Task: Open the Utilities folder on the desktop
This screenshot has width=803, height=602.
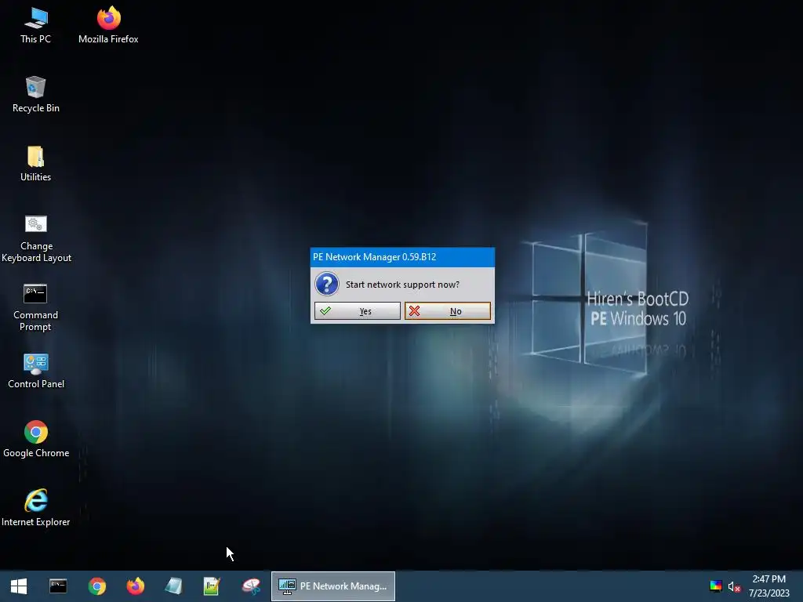Action: (x=35, y=163)
